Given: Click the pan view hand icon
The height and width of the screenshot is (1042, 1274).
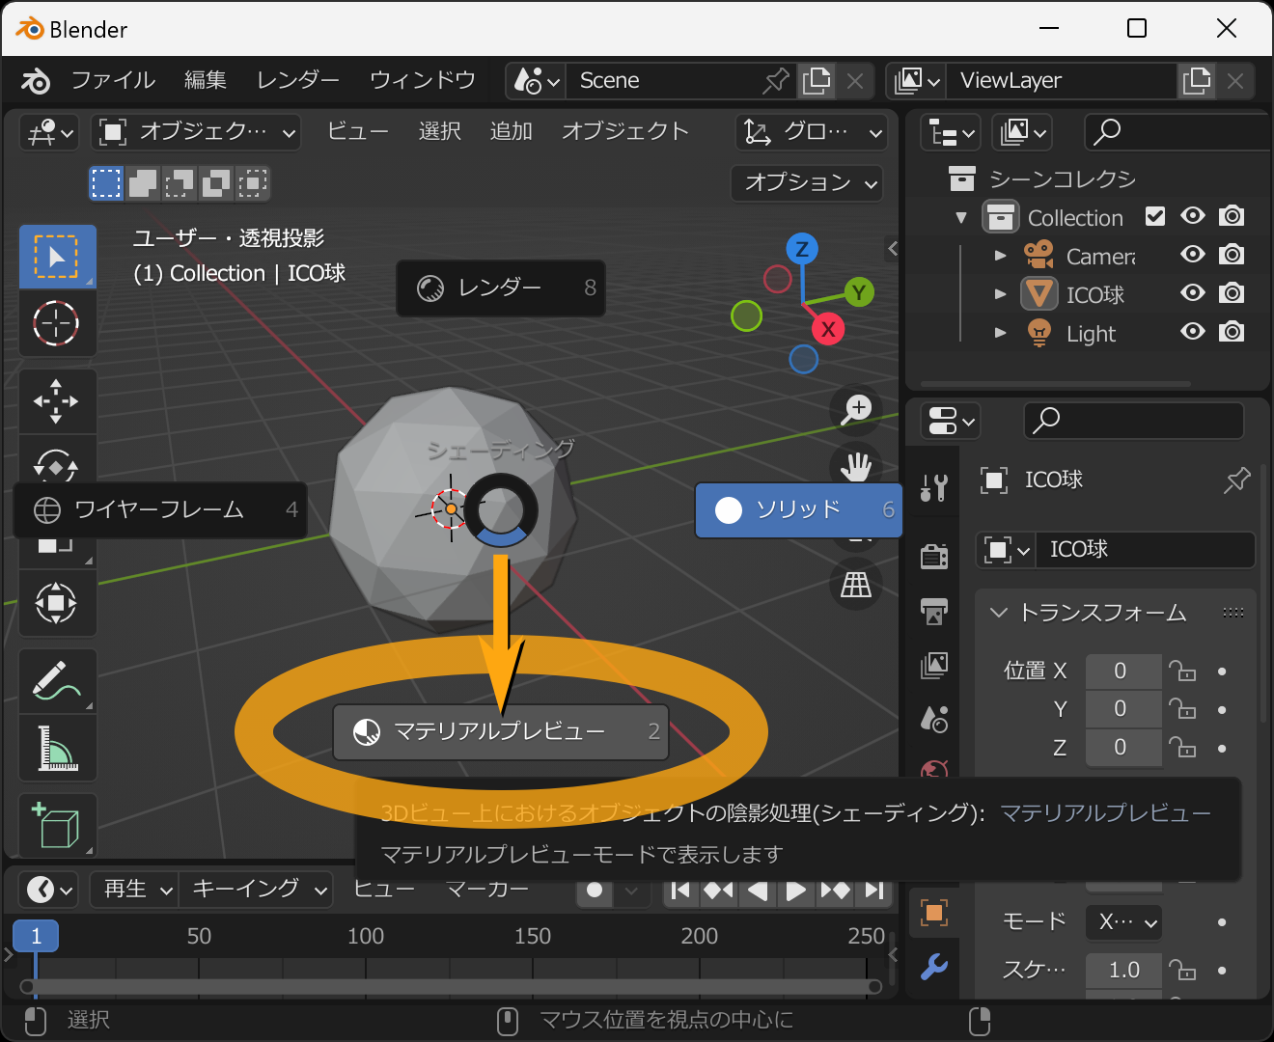Looking at the screenshot, I should pos(856,468).
